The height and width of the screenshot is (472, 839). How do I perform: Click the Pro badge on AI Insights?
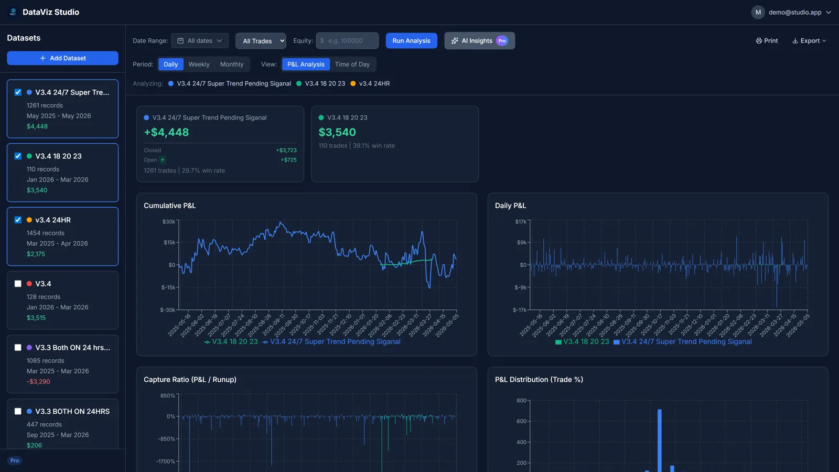tap(502, 41)
